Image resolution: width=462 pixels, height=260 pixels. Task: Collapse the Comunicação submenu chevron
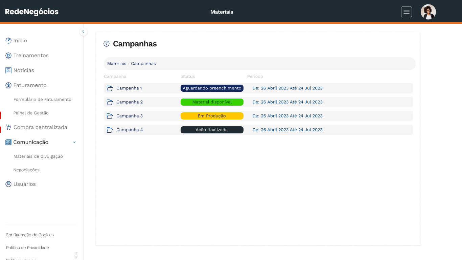point(74,142)
